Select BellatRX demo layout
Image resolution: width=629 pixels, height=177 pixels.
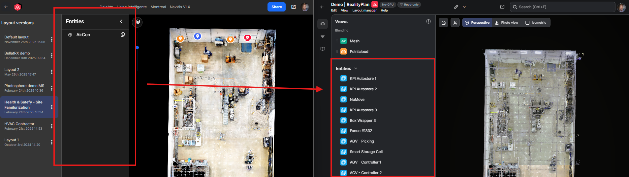click(25, 55)
